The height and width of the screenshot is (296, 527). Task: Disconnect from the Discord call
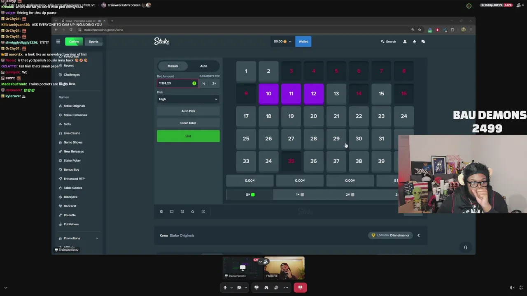coord(300,287)
